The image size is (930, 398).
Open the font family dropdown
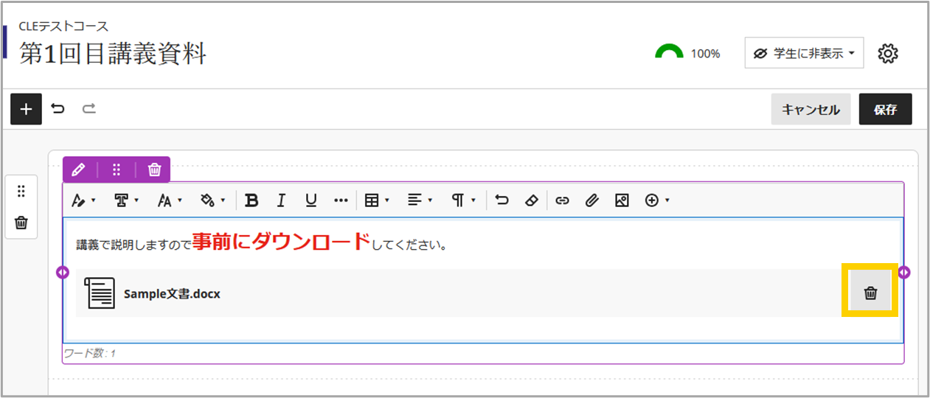pyautogui.click(x=126, y=200)
